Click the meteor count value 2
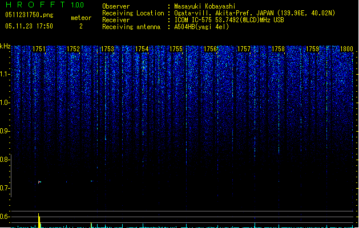359x228 pixels. pos(80,26)
